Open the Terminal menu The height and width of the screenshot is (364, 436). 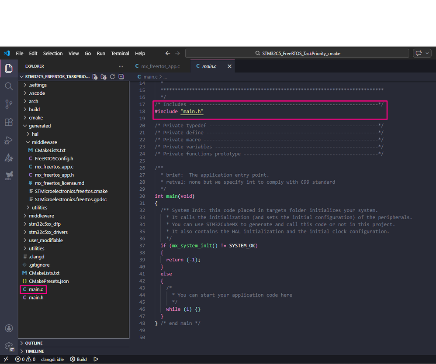click(120, 53)
